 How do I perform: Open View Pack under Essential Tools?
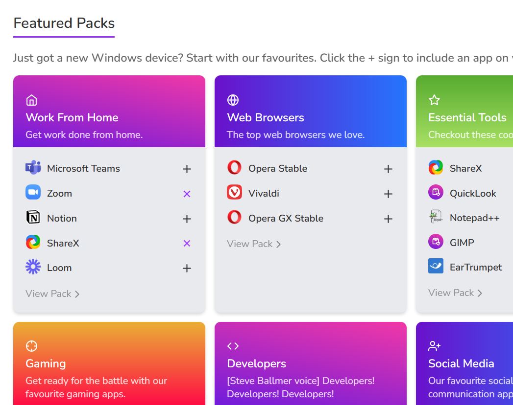(455, 292)
